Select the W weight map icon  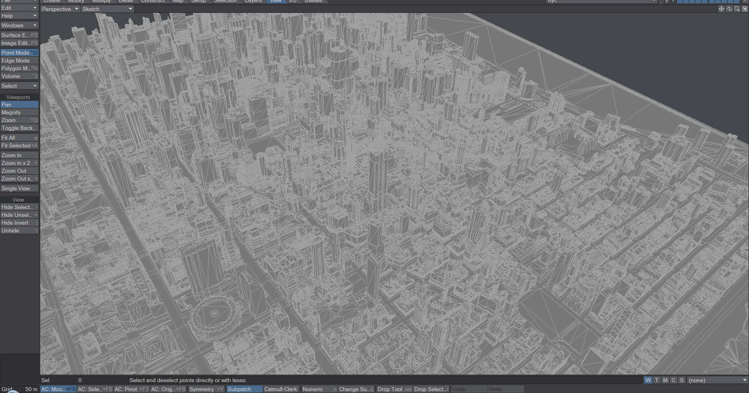(648, 380)
